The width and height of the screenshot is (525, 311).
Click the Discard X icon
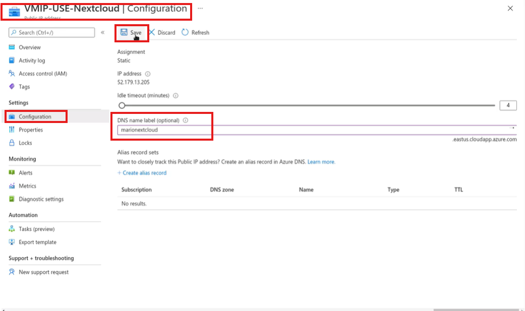click(152, 32)
